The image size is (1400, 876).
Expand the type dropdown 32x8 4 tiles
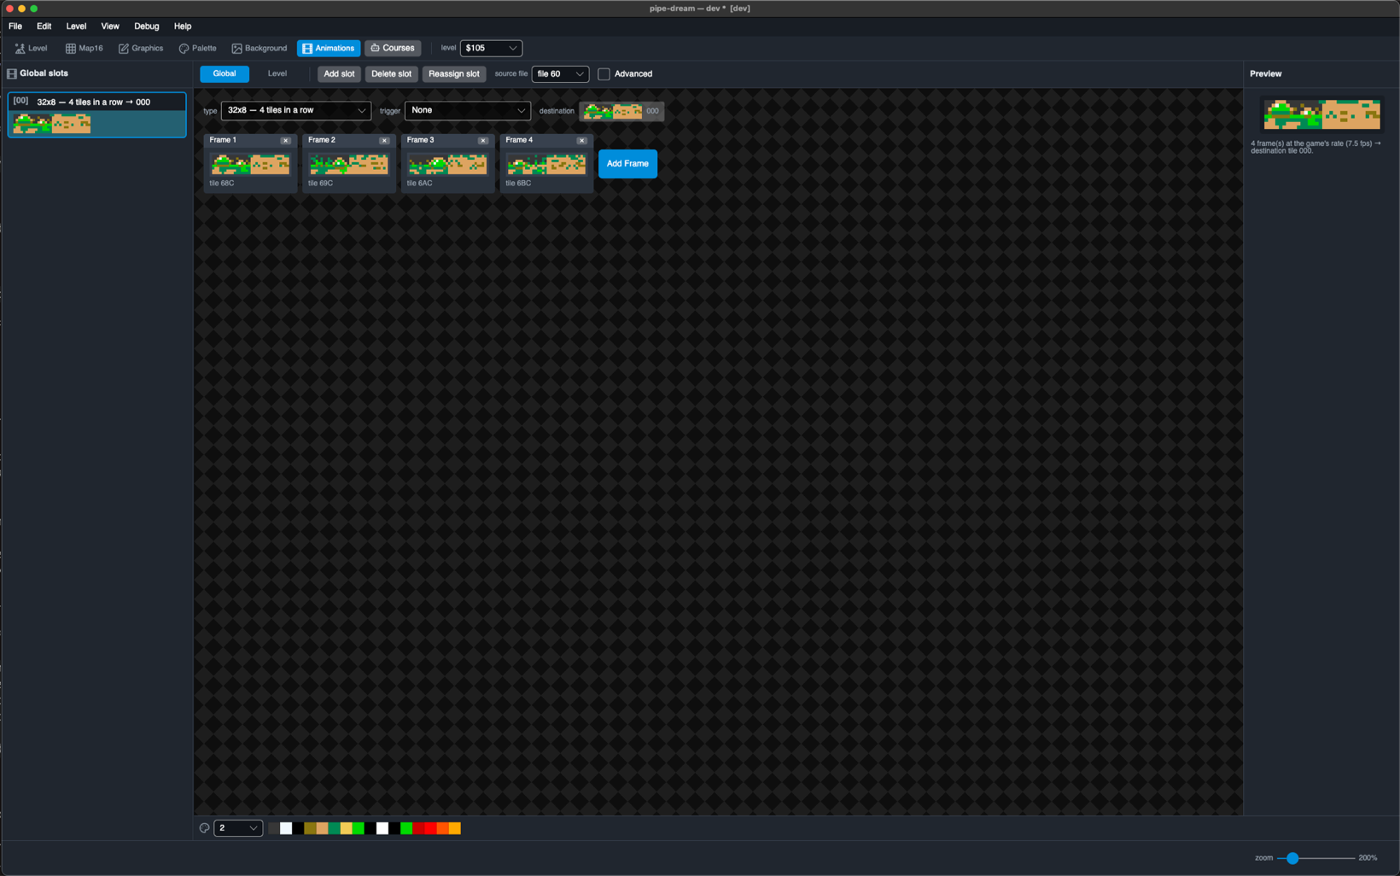click(x=296, y=110)
